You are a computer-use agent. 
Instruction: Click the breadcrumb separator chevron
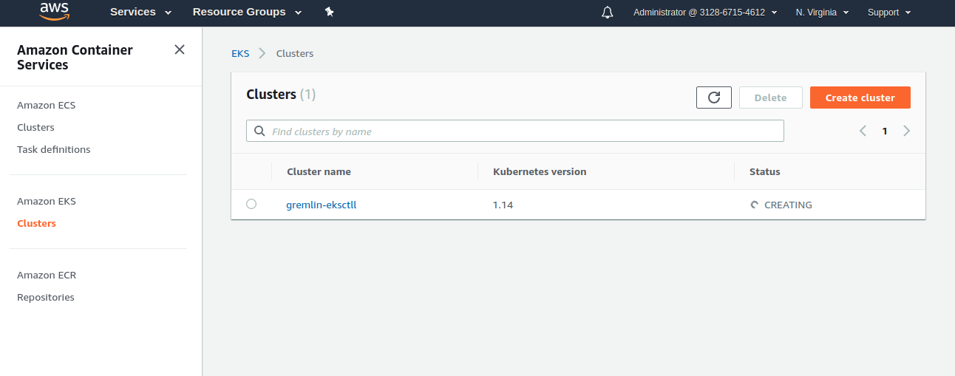tap(262, 53)
